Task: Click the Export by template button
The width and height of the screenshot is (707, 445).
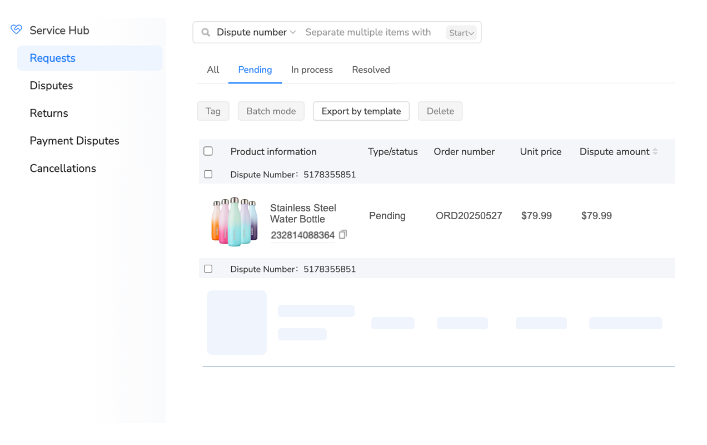Action: pos(361,111)
